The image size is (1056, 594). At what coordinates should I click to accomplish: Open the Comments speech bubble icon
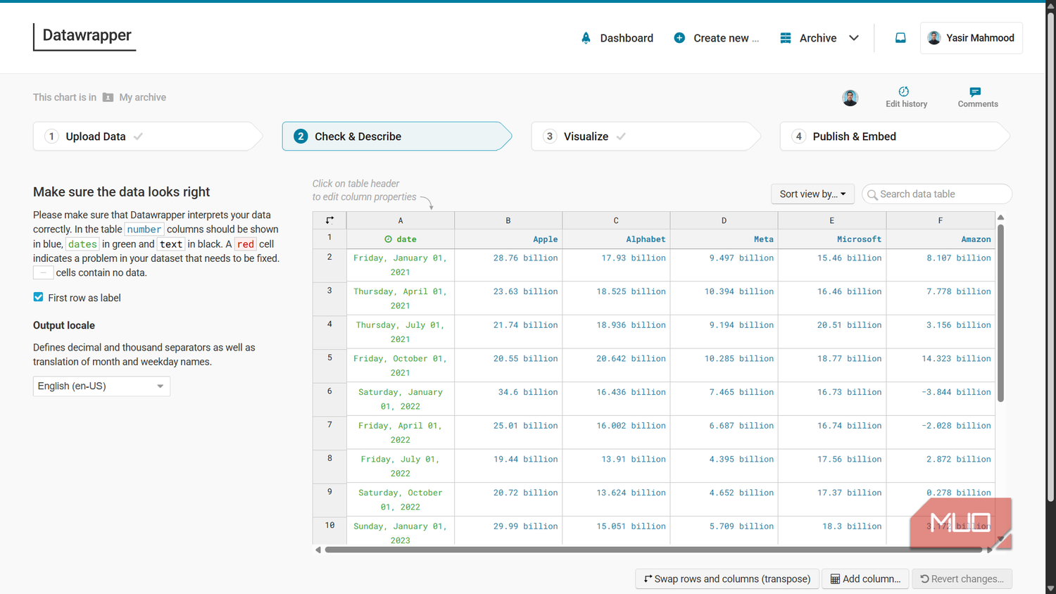point(975,91)
